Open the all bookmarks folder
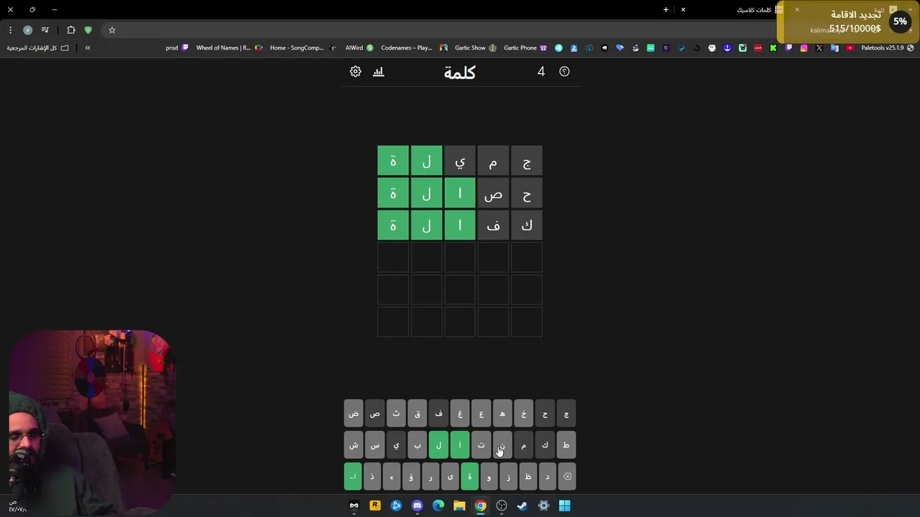 38,48
